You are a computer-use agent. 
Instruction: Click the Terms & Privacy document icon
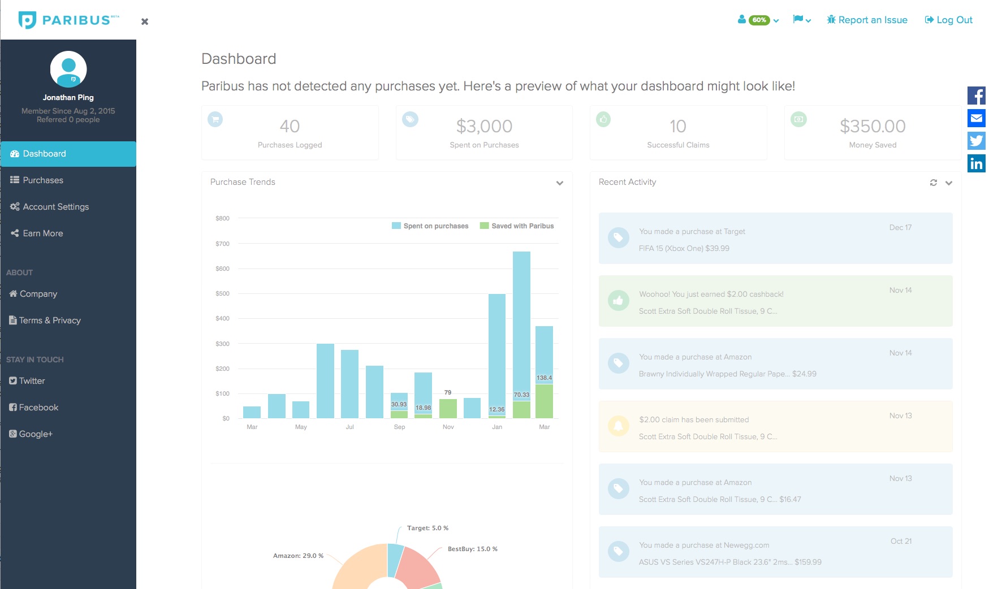tap(12, 320)
